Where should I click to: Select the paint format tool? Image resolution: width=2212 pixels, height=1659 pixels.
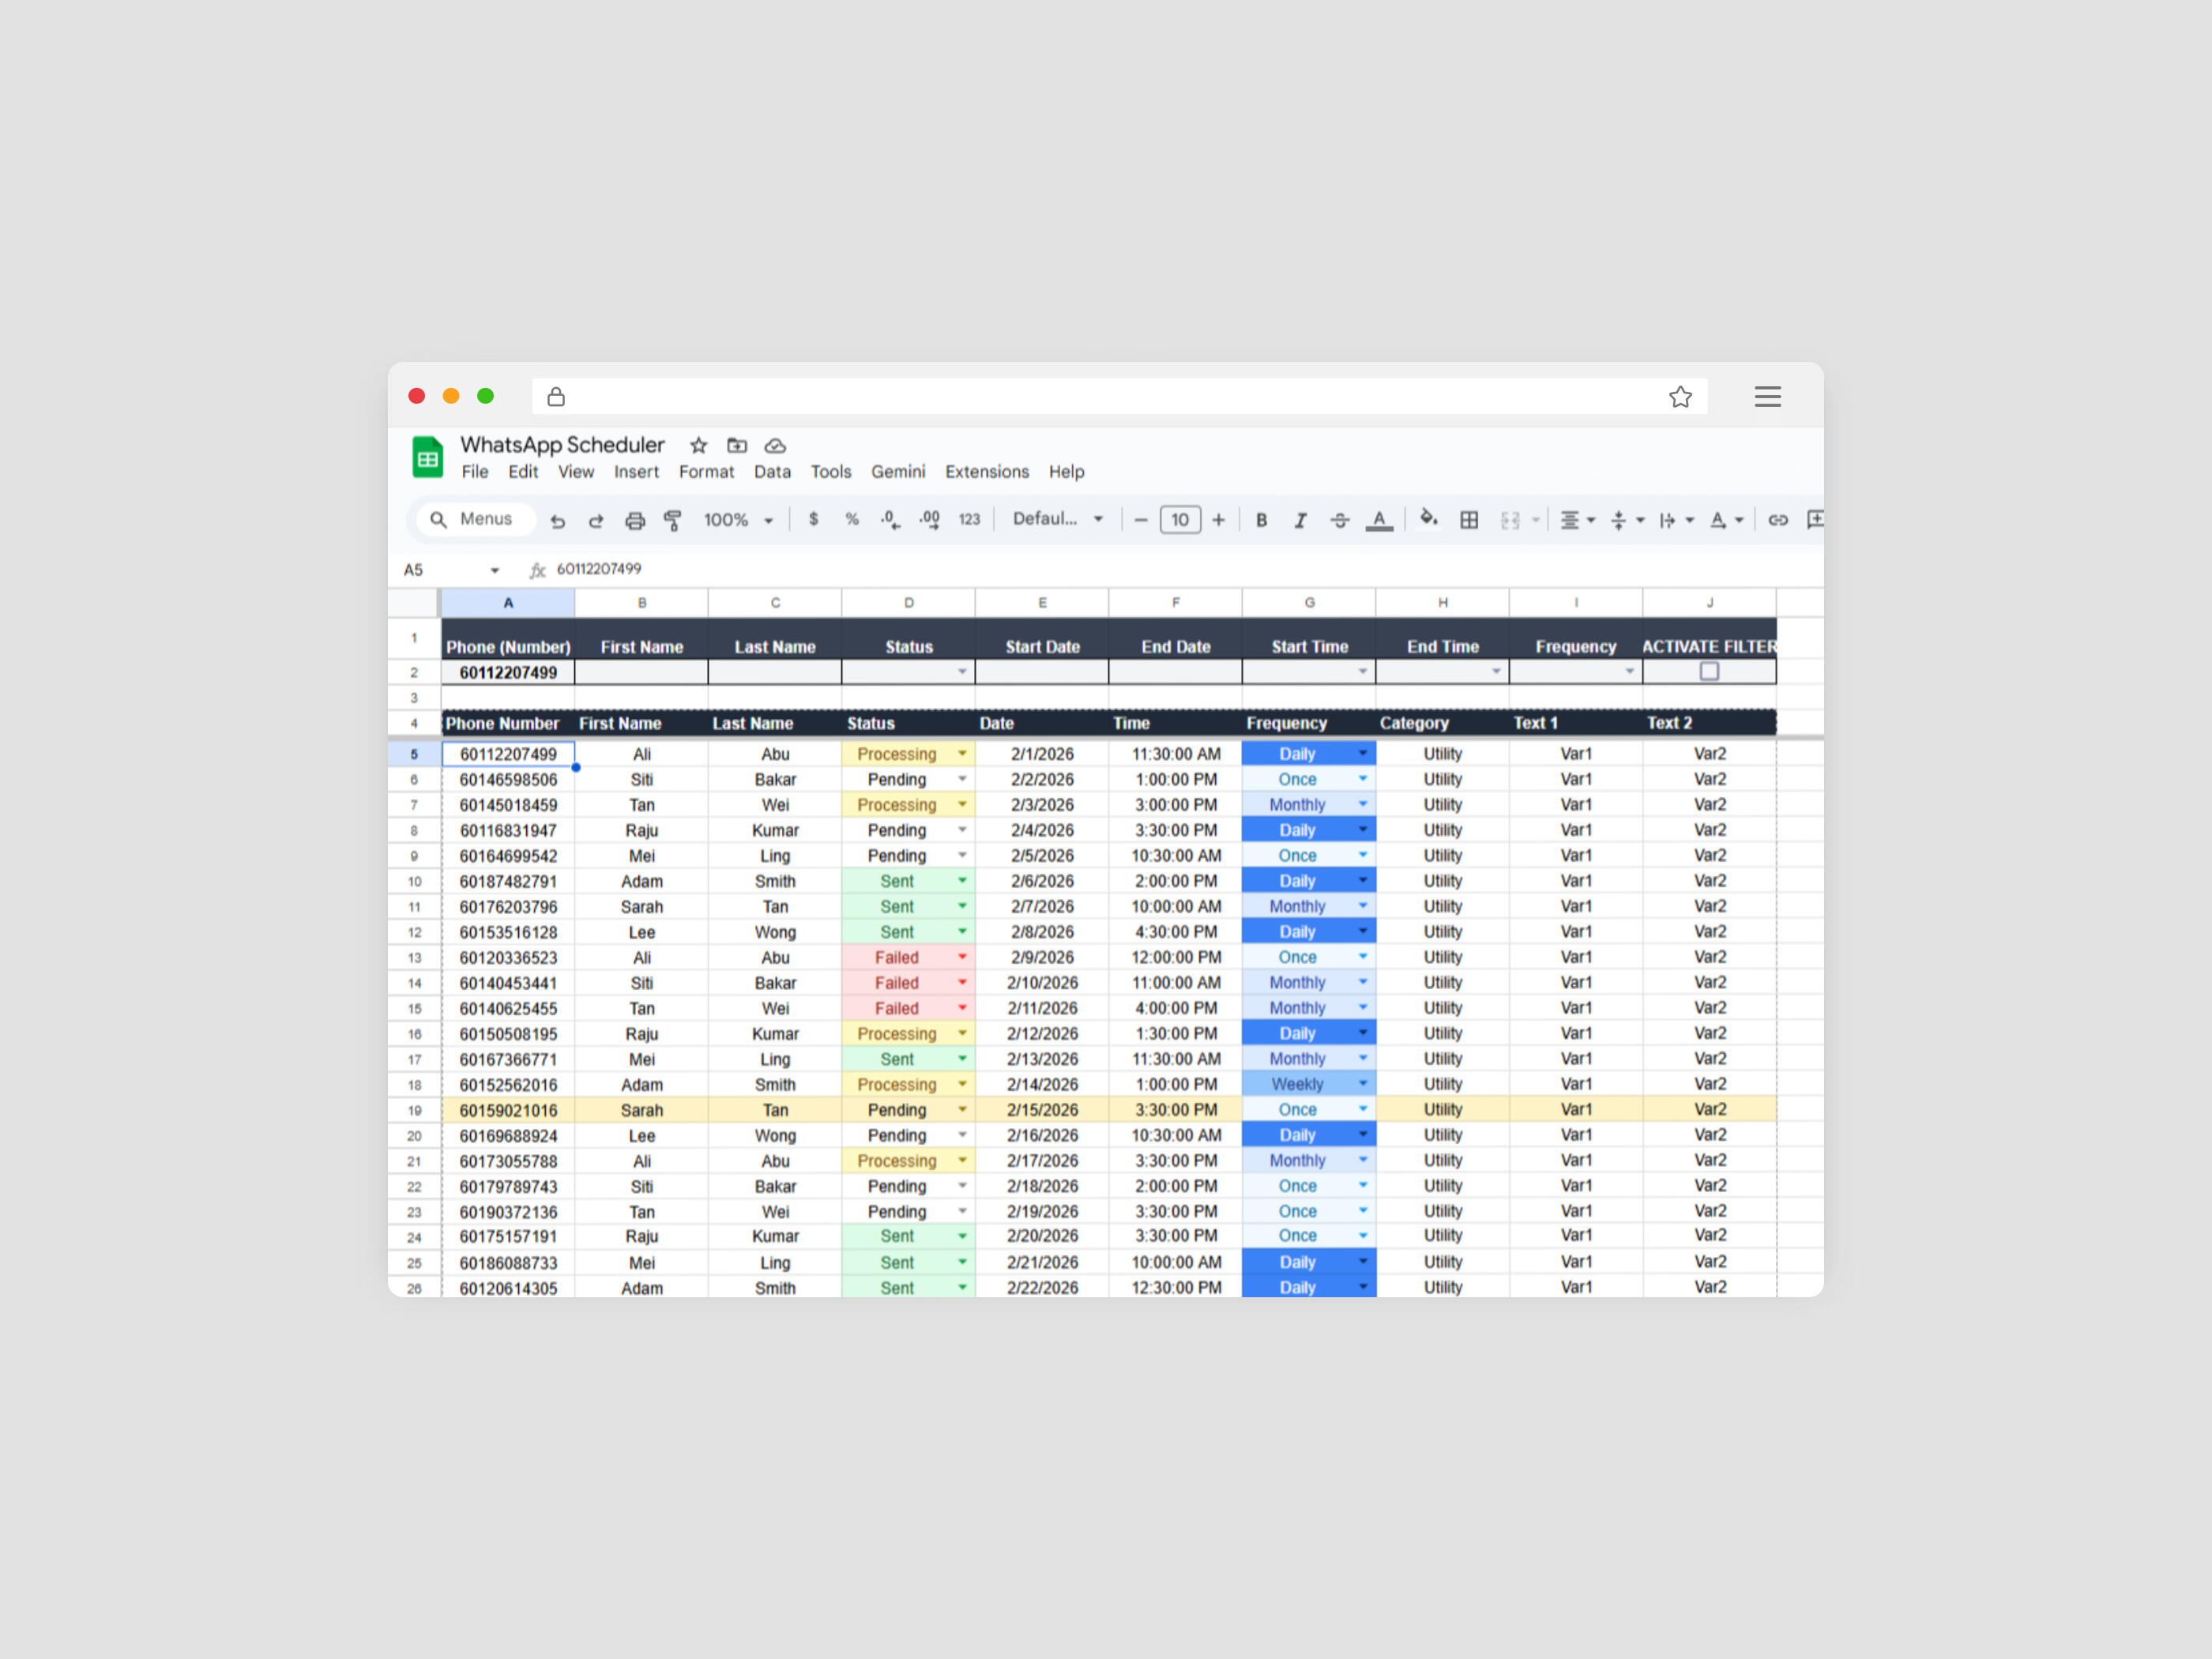tap(673, 520)
